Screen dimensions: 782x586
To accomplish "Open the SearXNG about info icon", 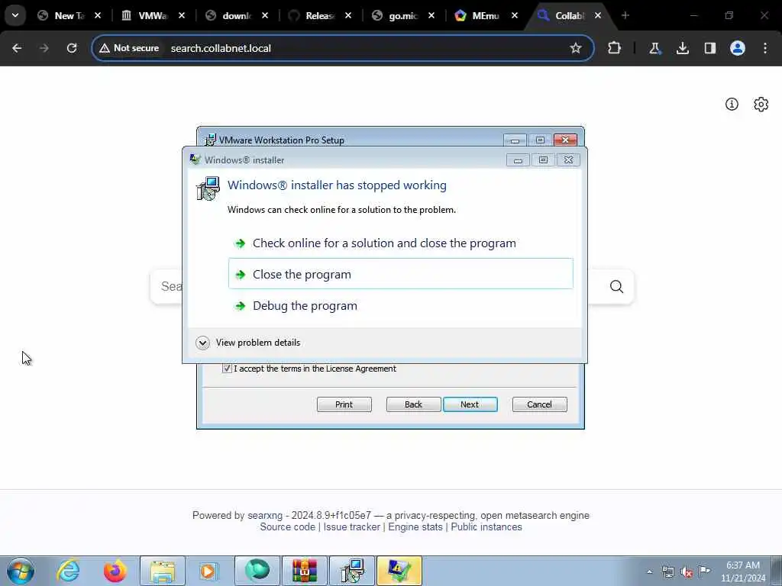I will (732, 104).
